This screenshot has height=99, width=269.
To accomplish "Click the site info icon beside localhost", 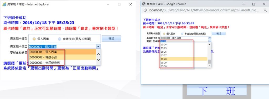I will pos(145,10).
